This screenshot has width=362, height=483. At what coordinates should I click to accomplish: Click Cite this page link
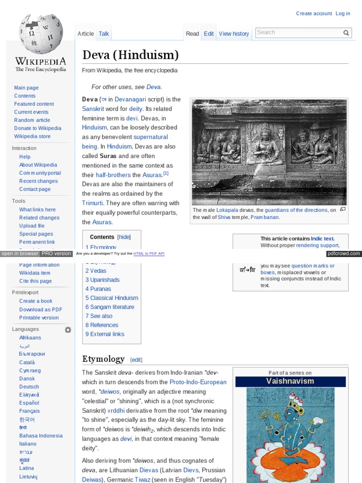click(35, 281)
